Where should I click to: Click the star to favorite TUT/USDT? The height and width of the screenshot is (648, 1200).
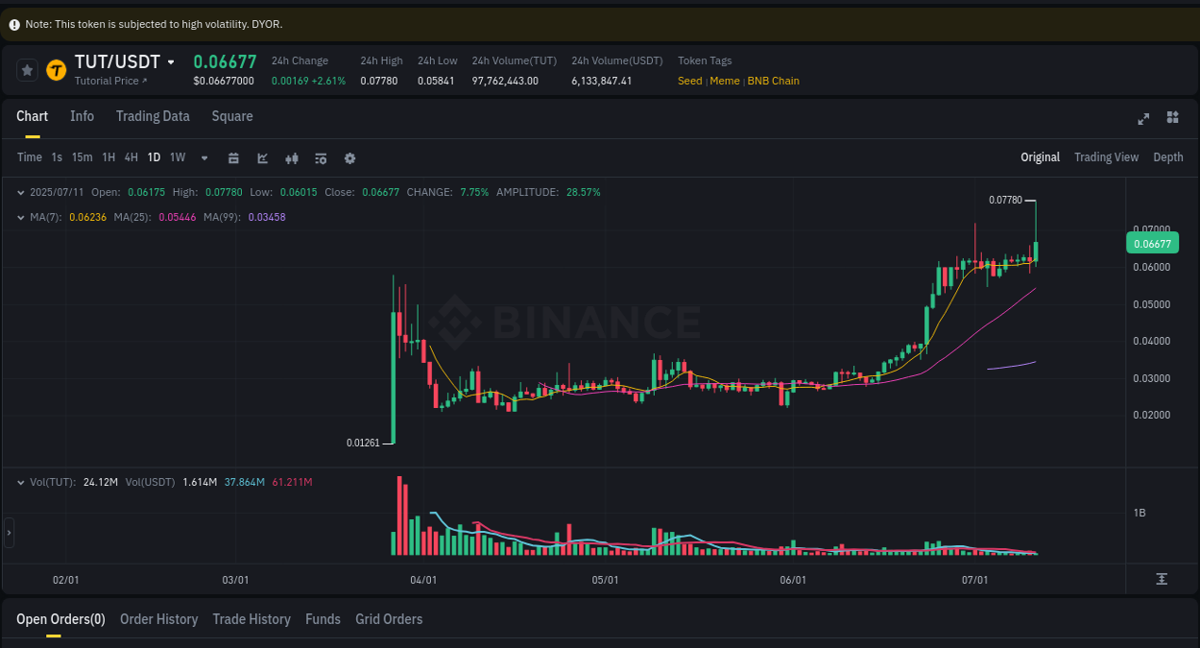(27, 69)
